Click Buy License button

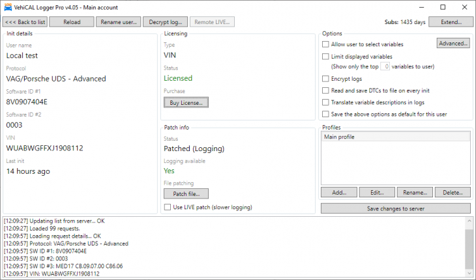tap(185, 102)
